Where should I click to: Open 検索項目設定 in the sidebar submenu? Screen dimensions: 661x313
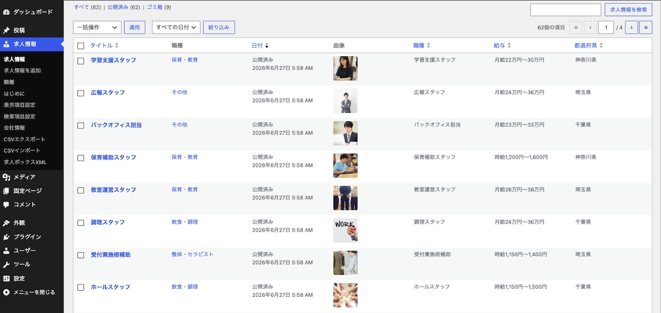[20, 116]
